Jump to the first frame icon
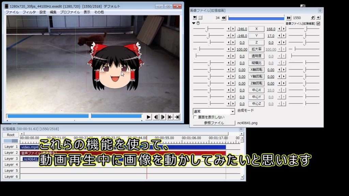 tap(170, 117)
